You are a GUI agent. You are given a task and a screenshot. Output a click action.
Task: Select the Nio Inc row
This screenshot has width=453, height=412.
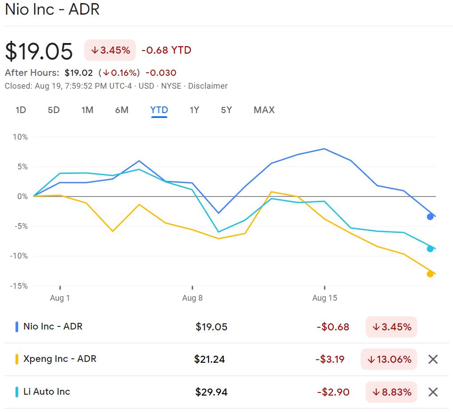tap(177, 327)
